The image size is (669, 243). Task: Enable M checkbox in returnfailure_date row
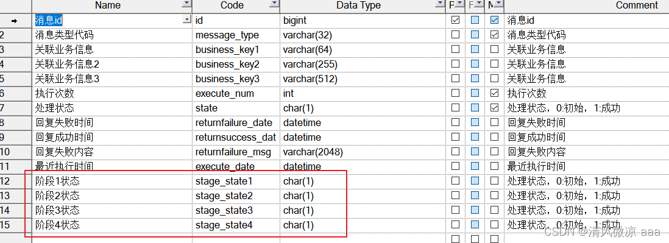click(x=494, y=122)
